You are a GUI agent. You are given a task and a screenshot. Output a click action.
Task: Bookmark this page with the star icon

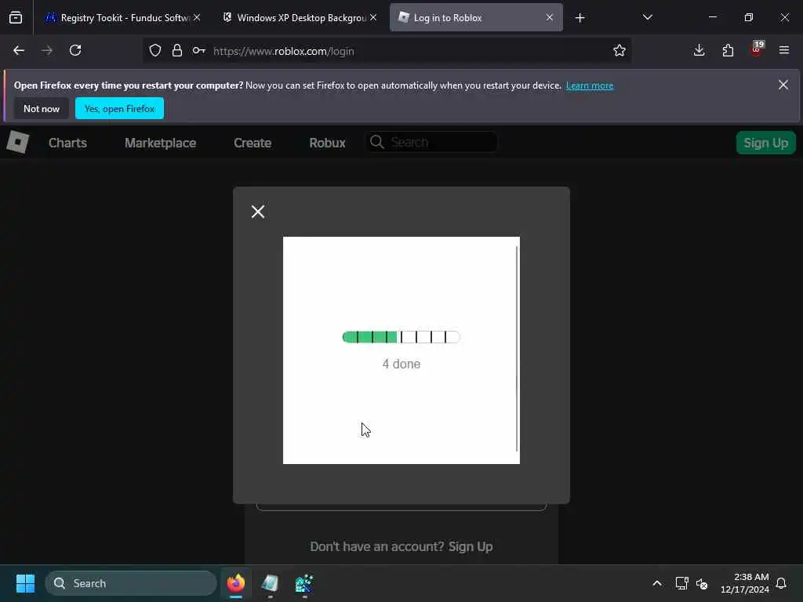(620, 51)
